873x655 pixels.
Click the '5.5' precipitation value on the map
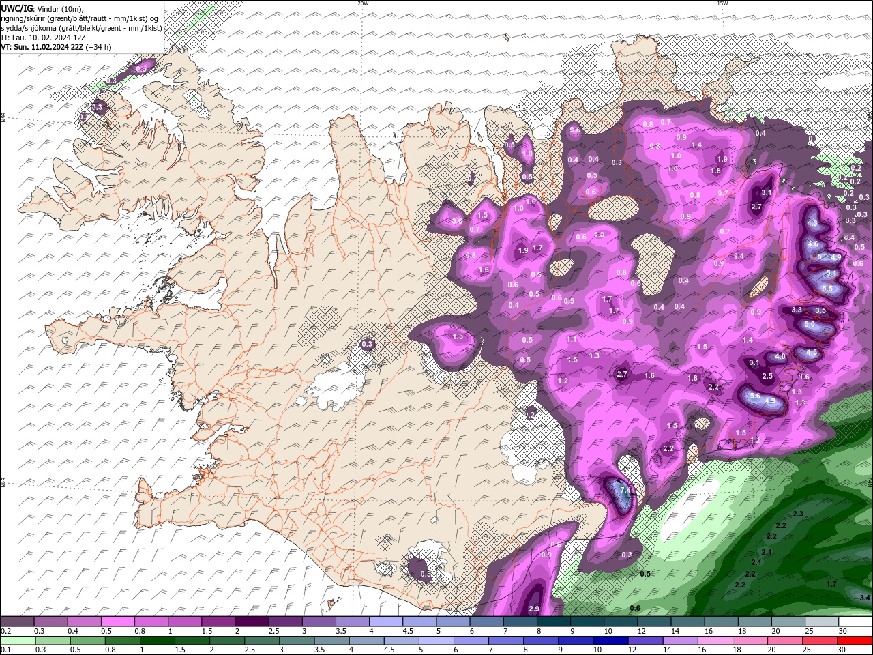(828, 289)
